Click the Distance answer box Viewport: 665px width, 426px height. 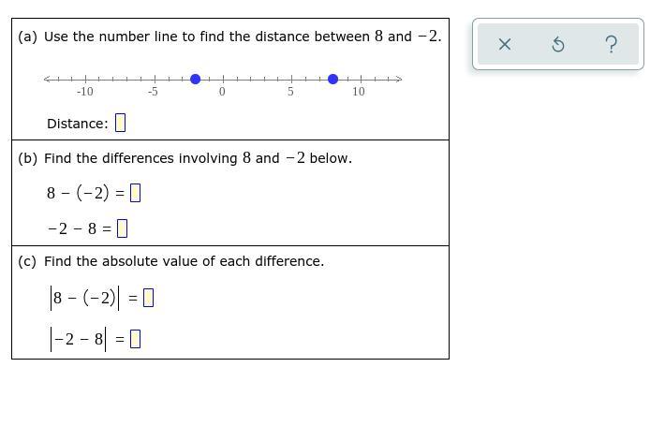tap(120, 123)
